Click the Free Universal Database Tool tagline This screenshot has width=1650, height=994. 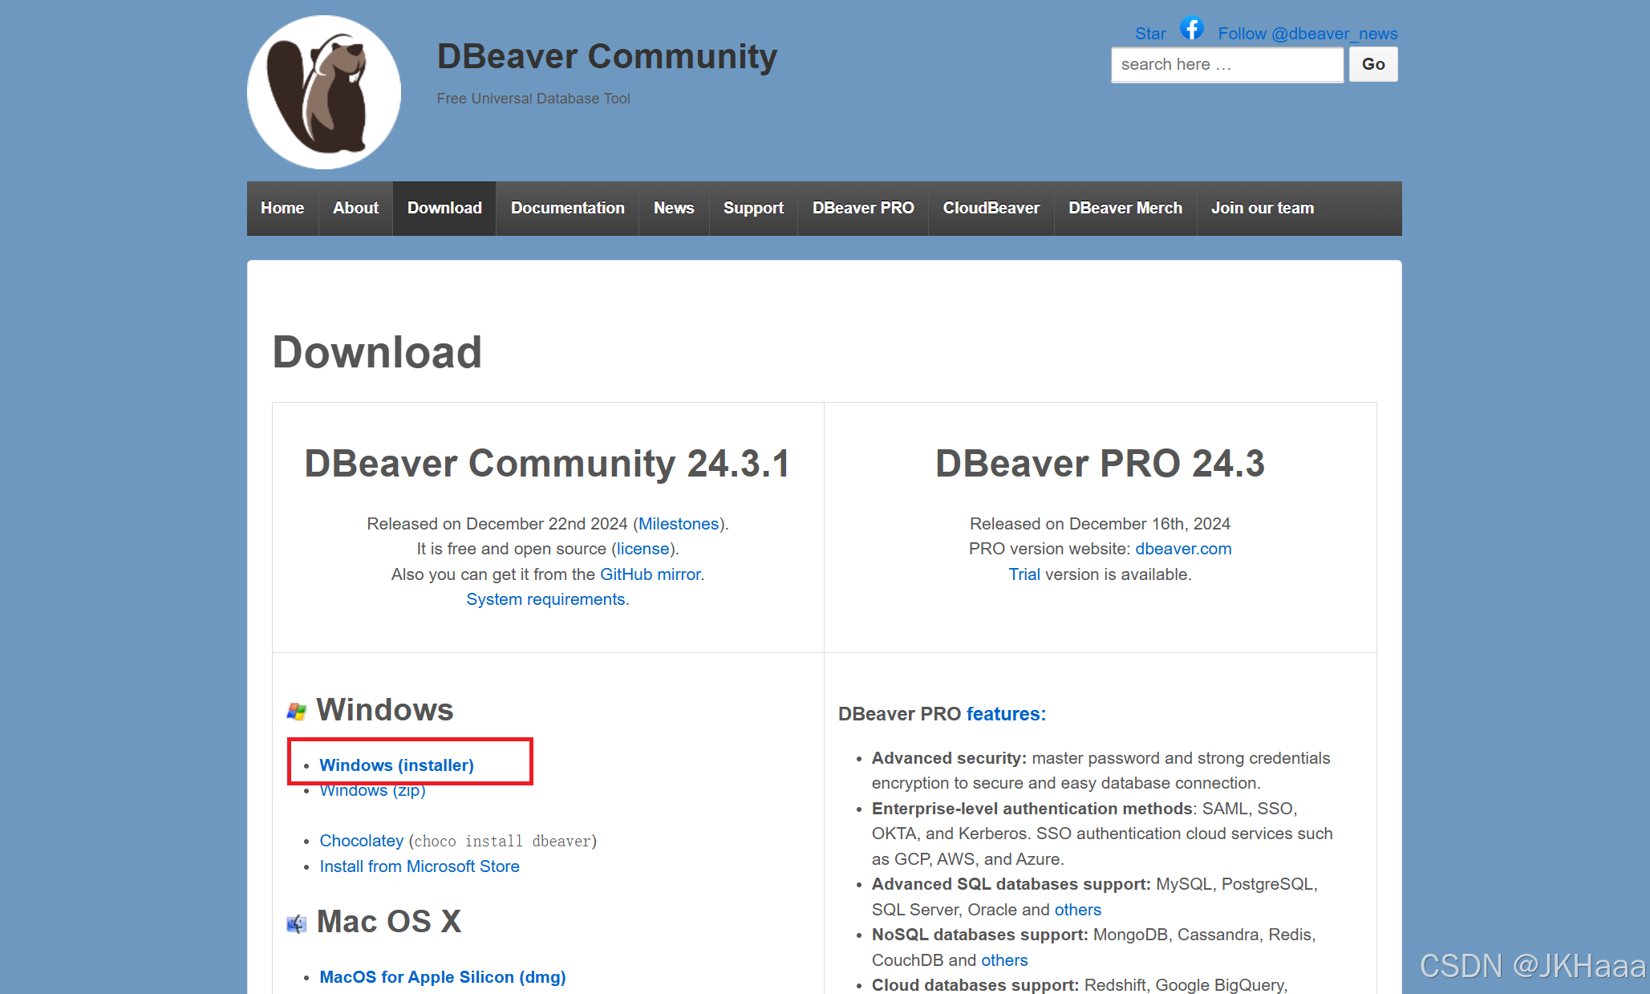tap(533, 99)
